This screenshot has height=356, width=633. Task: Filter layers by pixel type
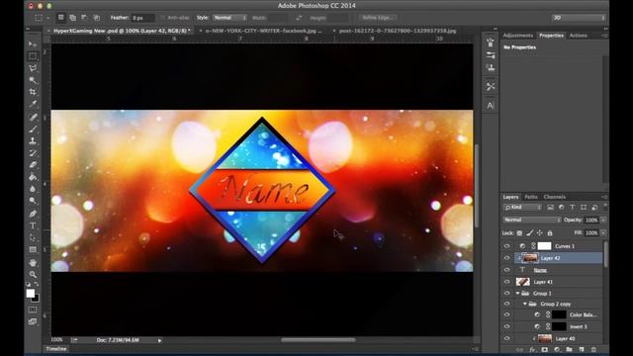(x=550, y=207)
